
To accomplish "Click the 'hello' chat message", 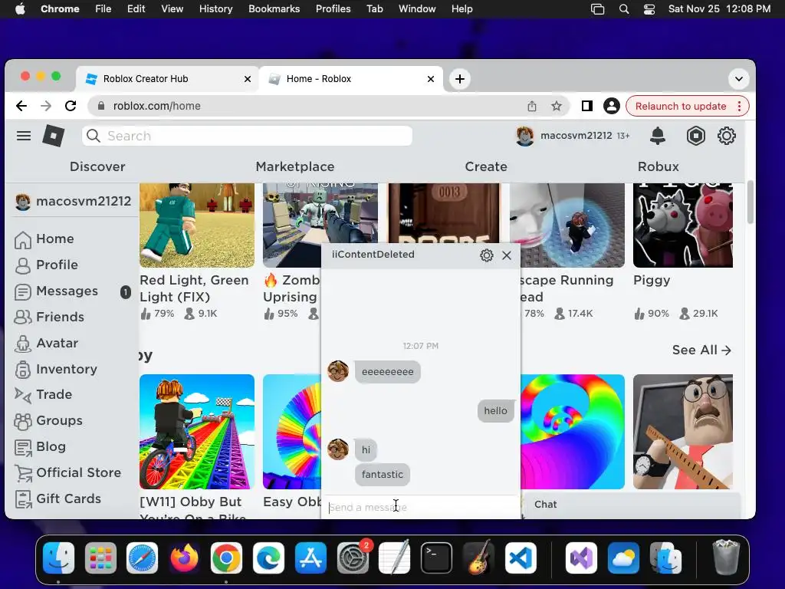I will pos(496,411).
